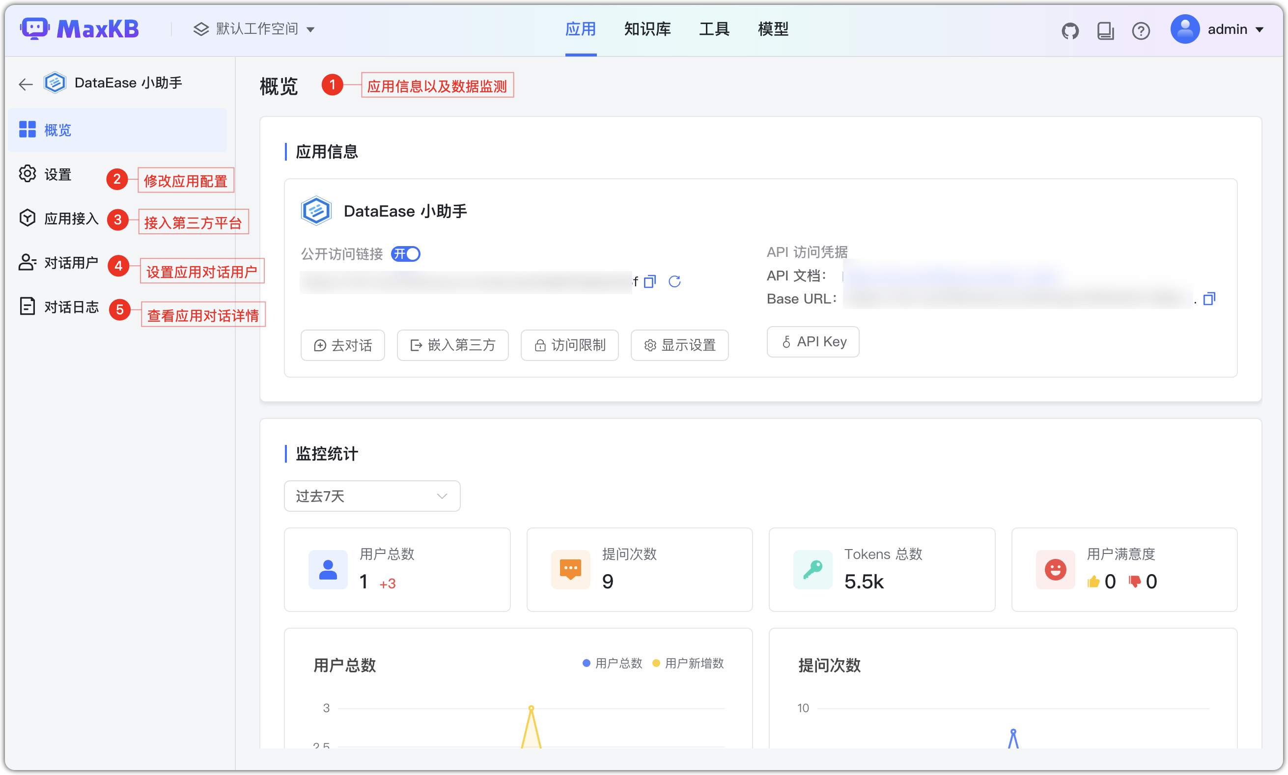Click the 设置 gear icon in the sidebar

[27, 174]
